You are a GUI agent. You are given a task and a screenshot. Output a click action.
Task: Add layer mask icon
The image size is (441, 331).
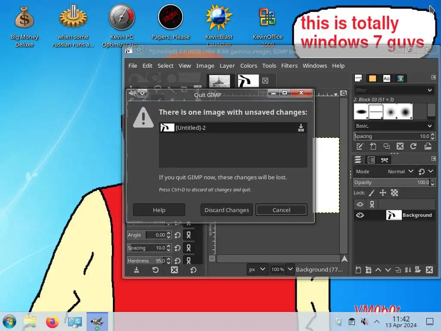418,270
